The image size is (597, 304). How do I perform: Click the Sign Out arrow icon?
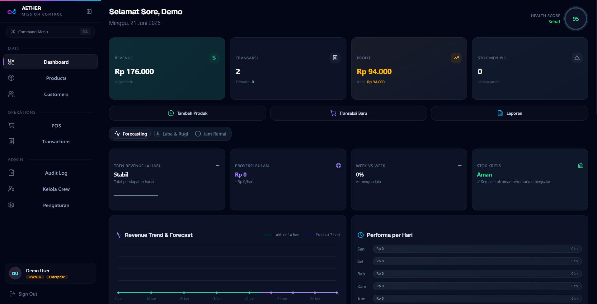pos(12,294)
